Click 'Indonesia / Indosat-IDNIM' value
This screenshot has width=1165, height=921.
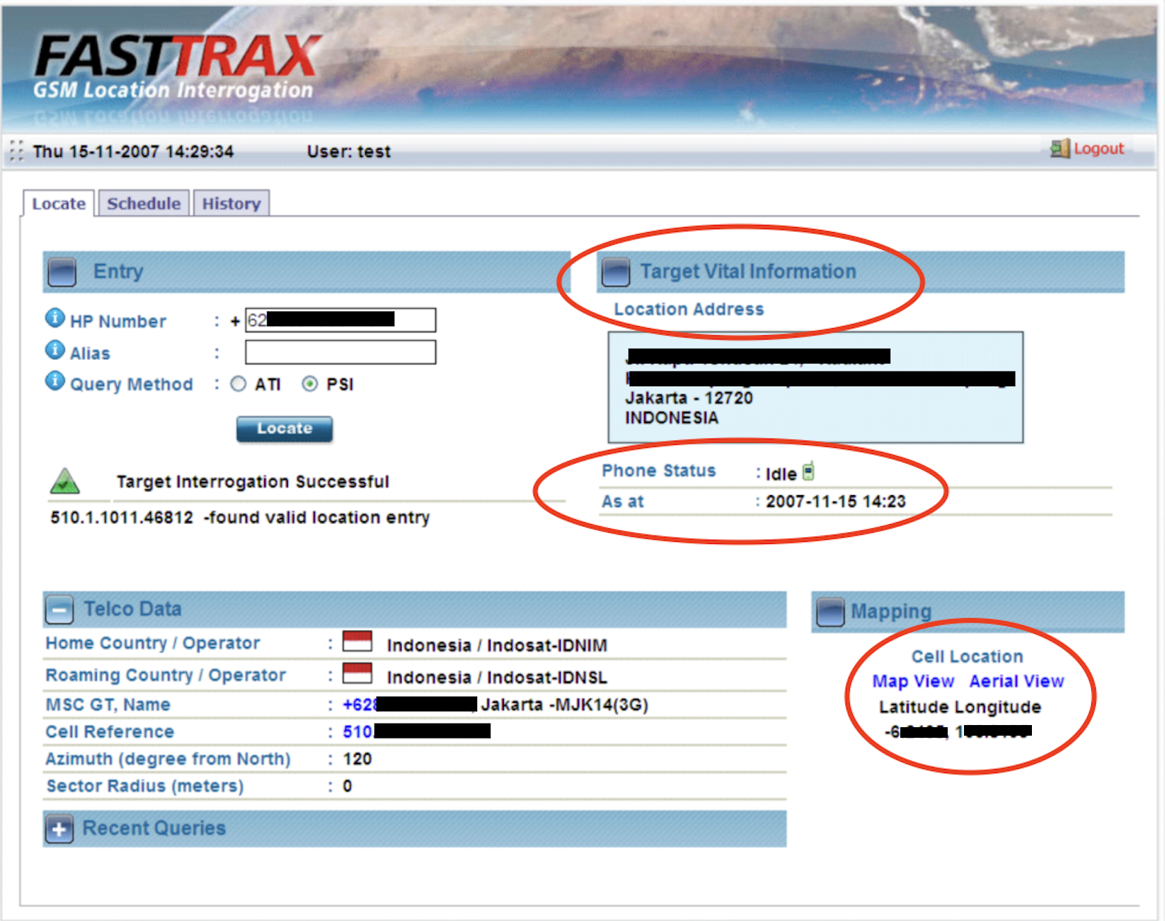(497, 645)
